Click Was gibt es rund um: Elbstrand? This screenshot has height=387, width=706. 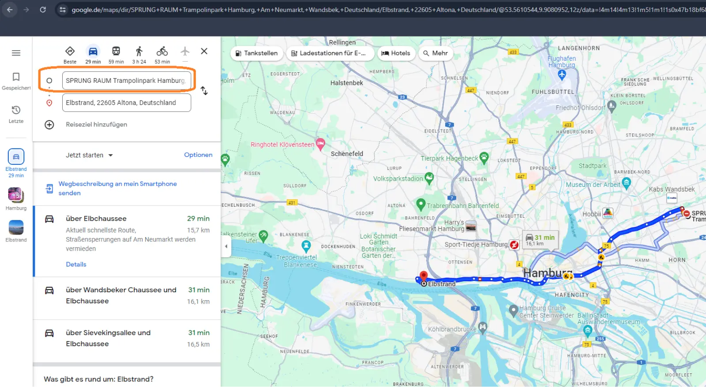pyautogui.click(x=98, y=379)
